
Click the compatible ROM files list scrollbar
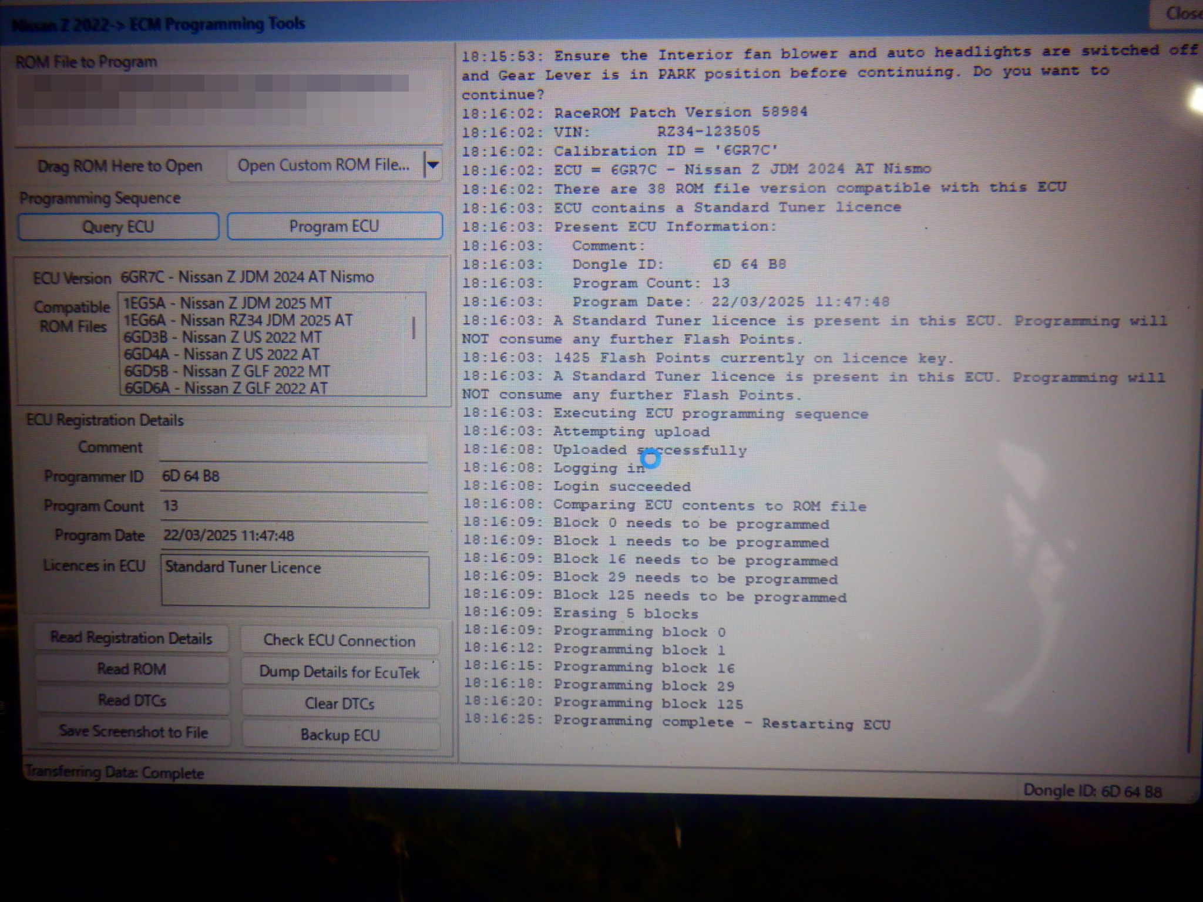[x=414, y=329]
